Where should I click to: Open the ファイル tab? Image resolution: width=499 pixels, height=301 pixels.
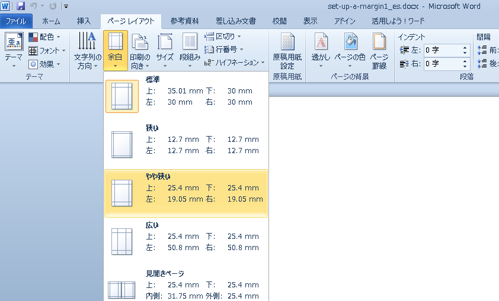(16, 21)
